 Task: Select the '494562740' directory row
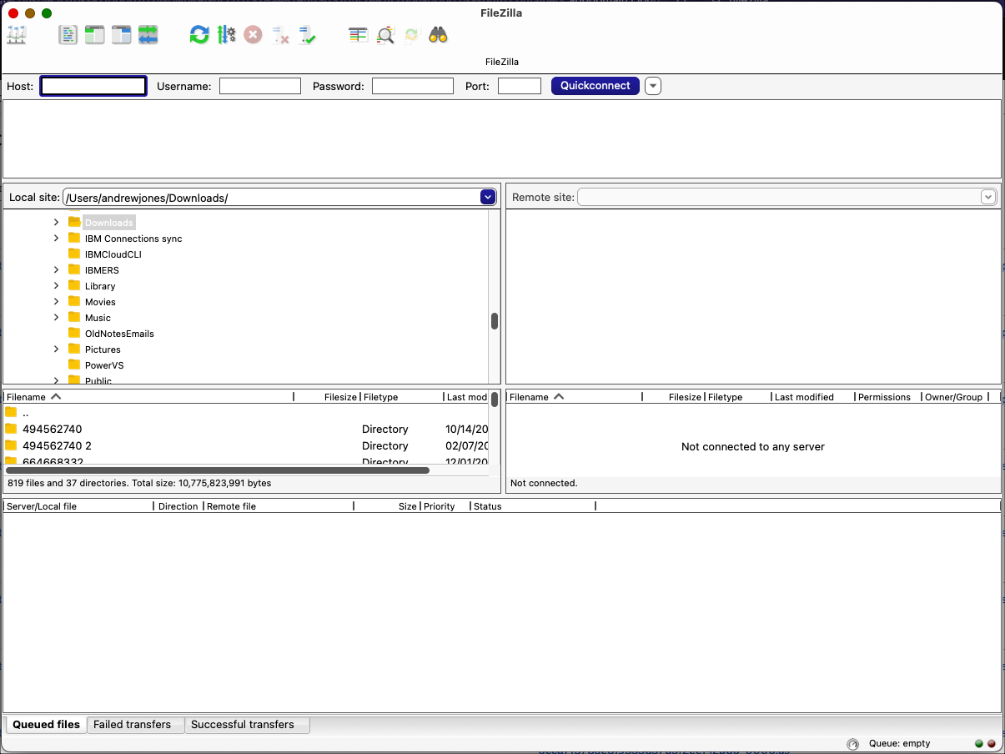(246, 429)
